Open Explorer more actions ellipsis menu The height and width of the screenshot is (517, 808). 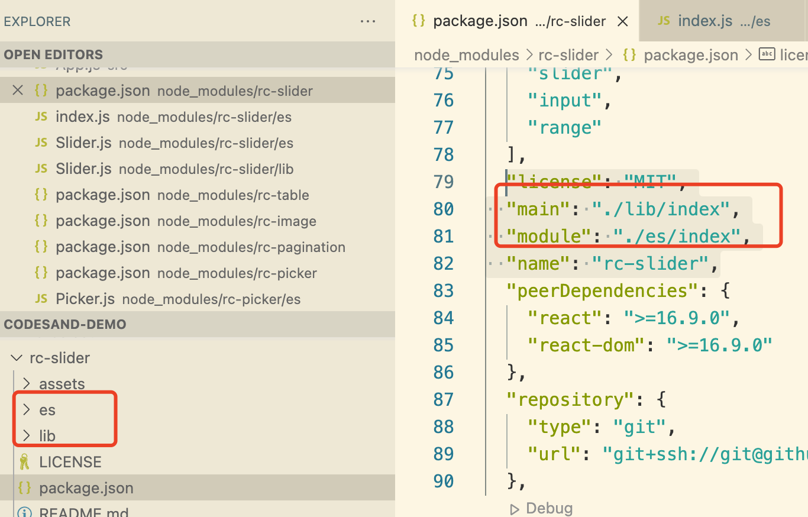[368, 22]
